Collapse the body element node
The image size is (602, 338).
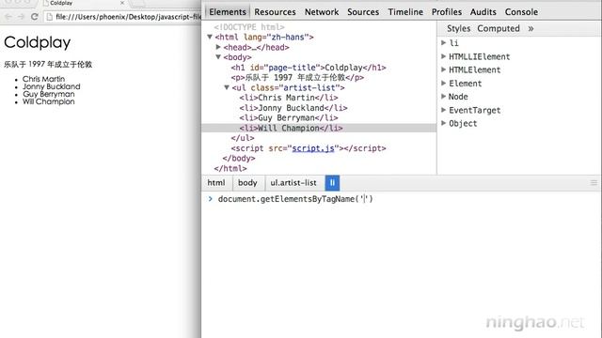pyautogui.click(x=218, y=56)
